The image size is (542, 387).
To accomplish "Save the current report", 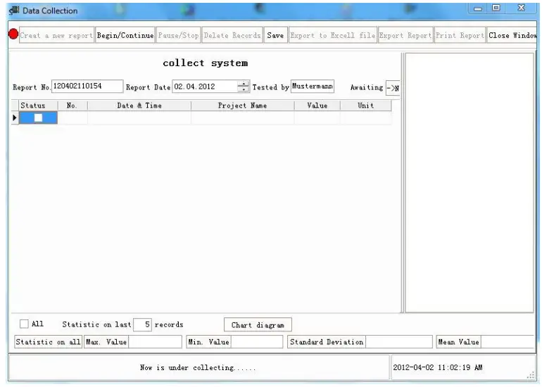I will [275, 35].
